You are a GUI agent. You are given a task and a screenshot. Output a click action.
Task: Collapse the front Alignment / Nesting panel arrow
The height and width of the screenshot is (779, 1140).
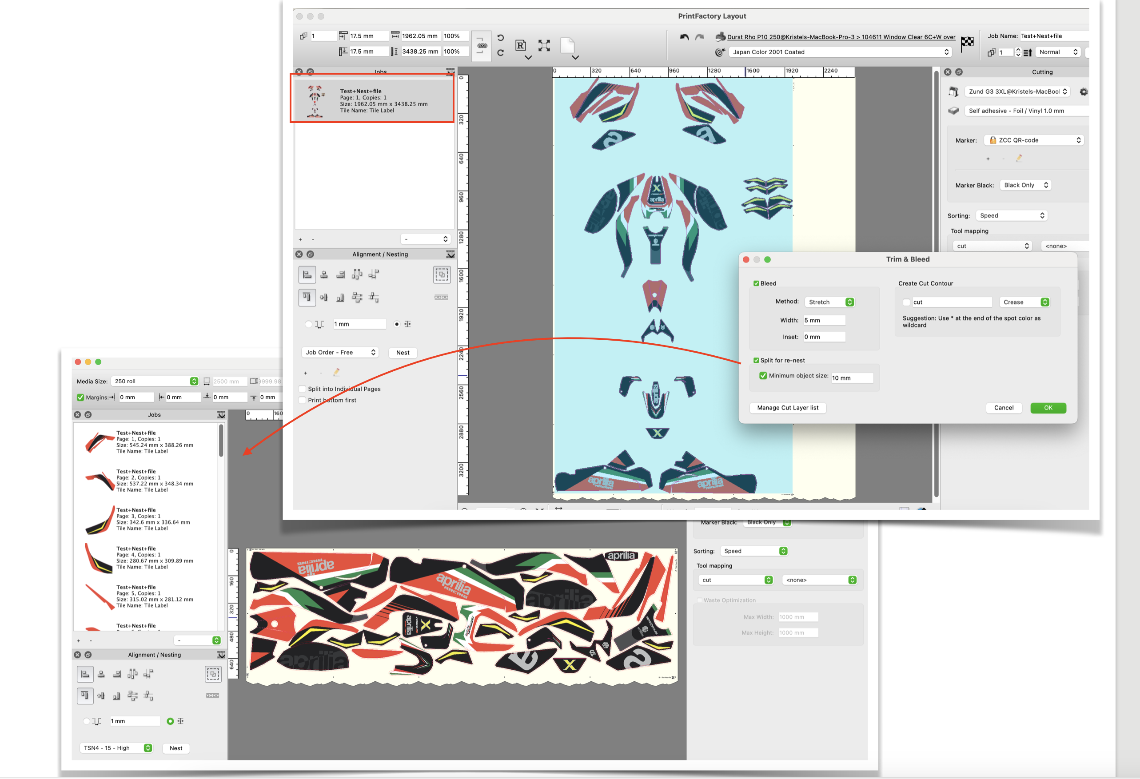pos(450,254)
